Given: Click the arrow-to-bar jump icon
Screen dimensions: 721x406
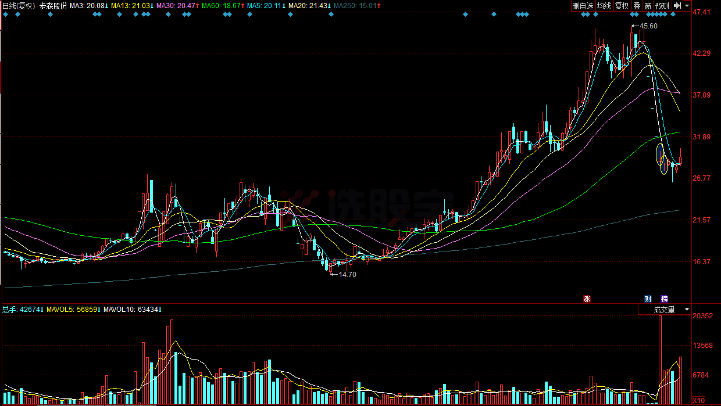Looking at the screenshot, I should (677, 6).
